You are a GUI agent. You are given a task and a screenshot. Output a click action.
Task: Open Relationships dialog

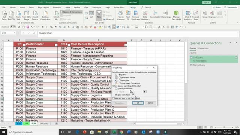pos(166,15)
